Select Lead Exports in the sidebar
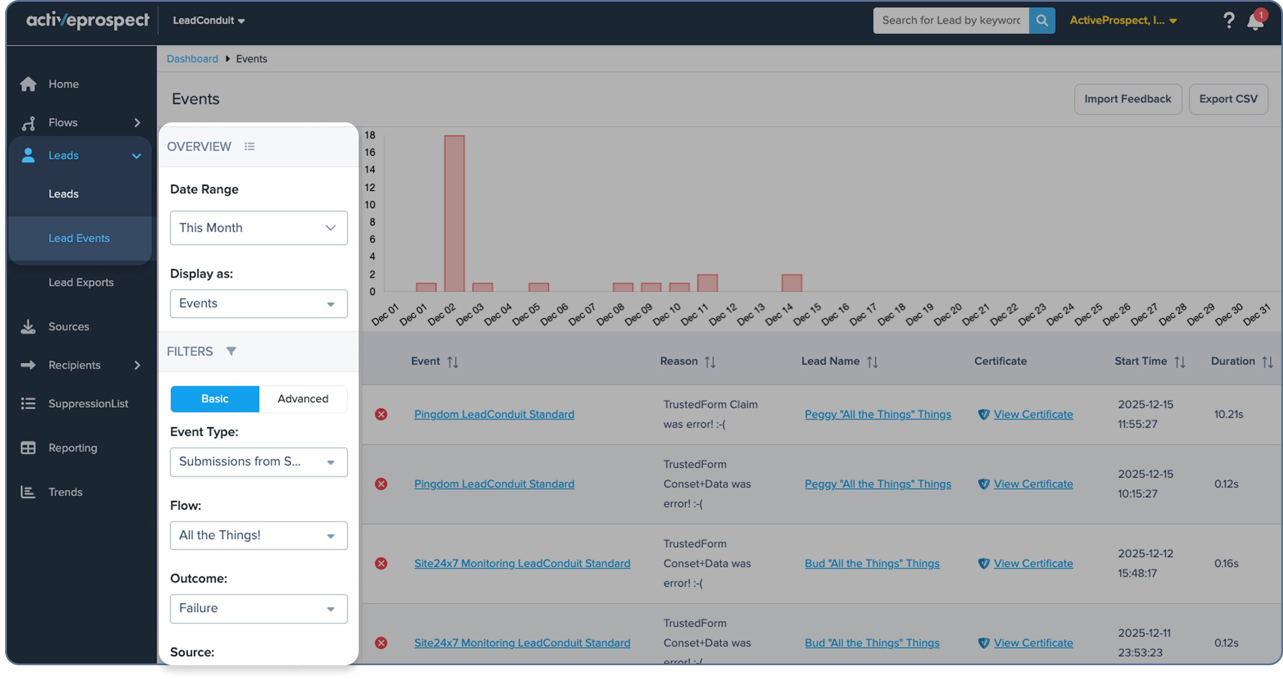The image size is (1283, 679). point(81,282)
